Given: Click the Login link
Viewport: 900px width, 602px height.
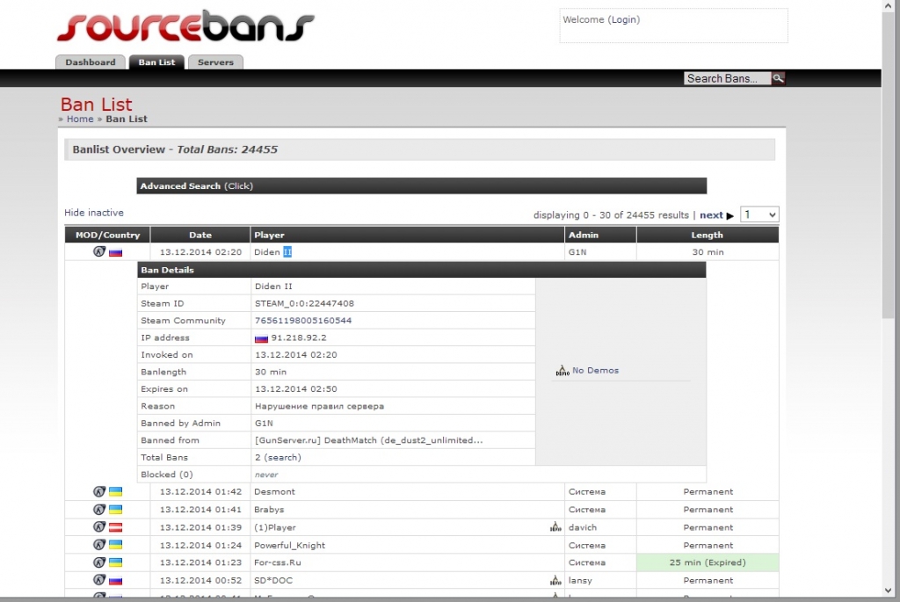Looking at the screenshot, I should pyautogui.click(x=623, y=19).
